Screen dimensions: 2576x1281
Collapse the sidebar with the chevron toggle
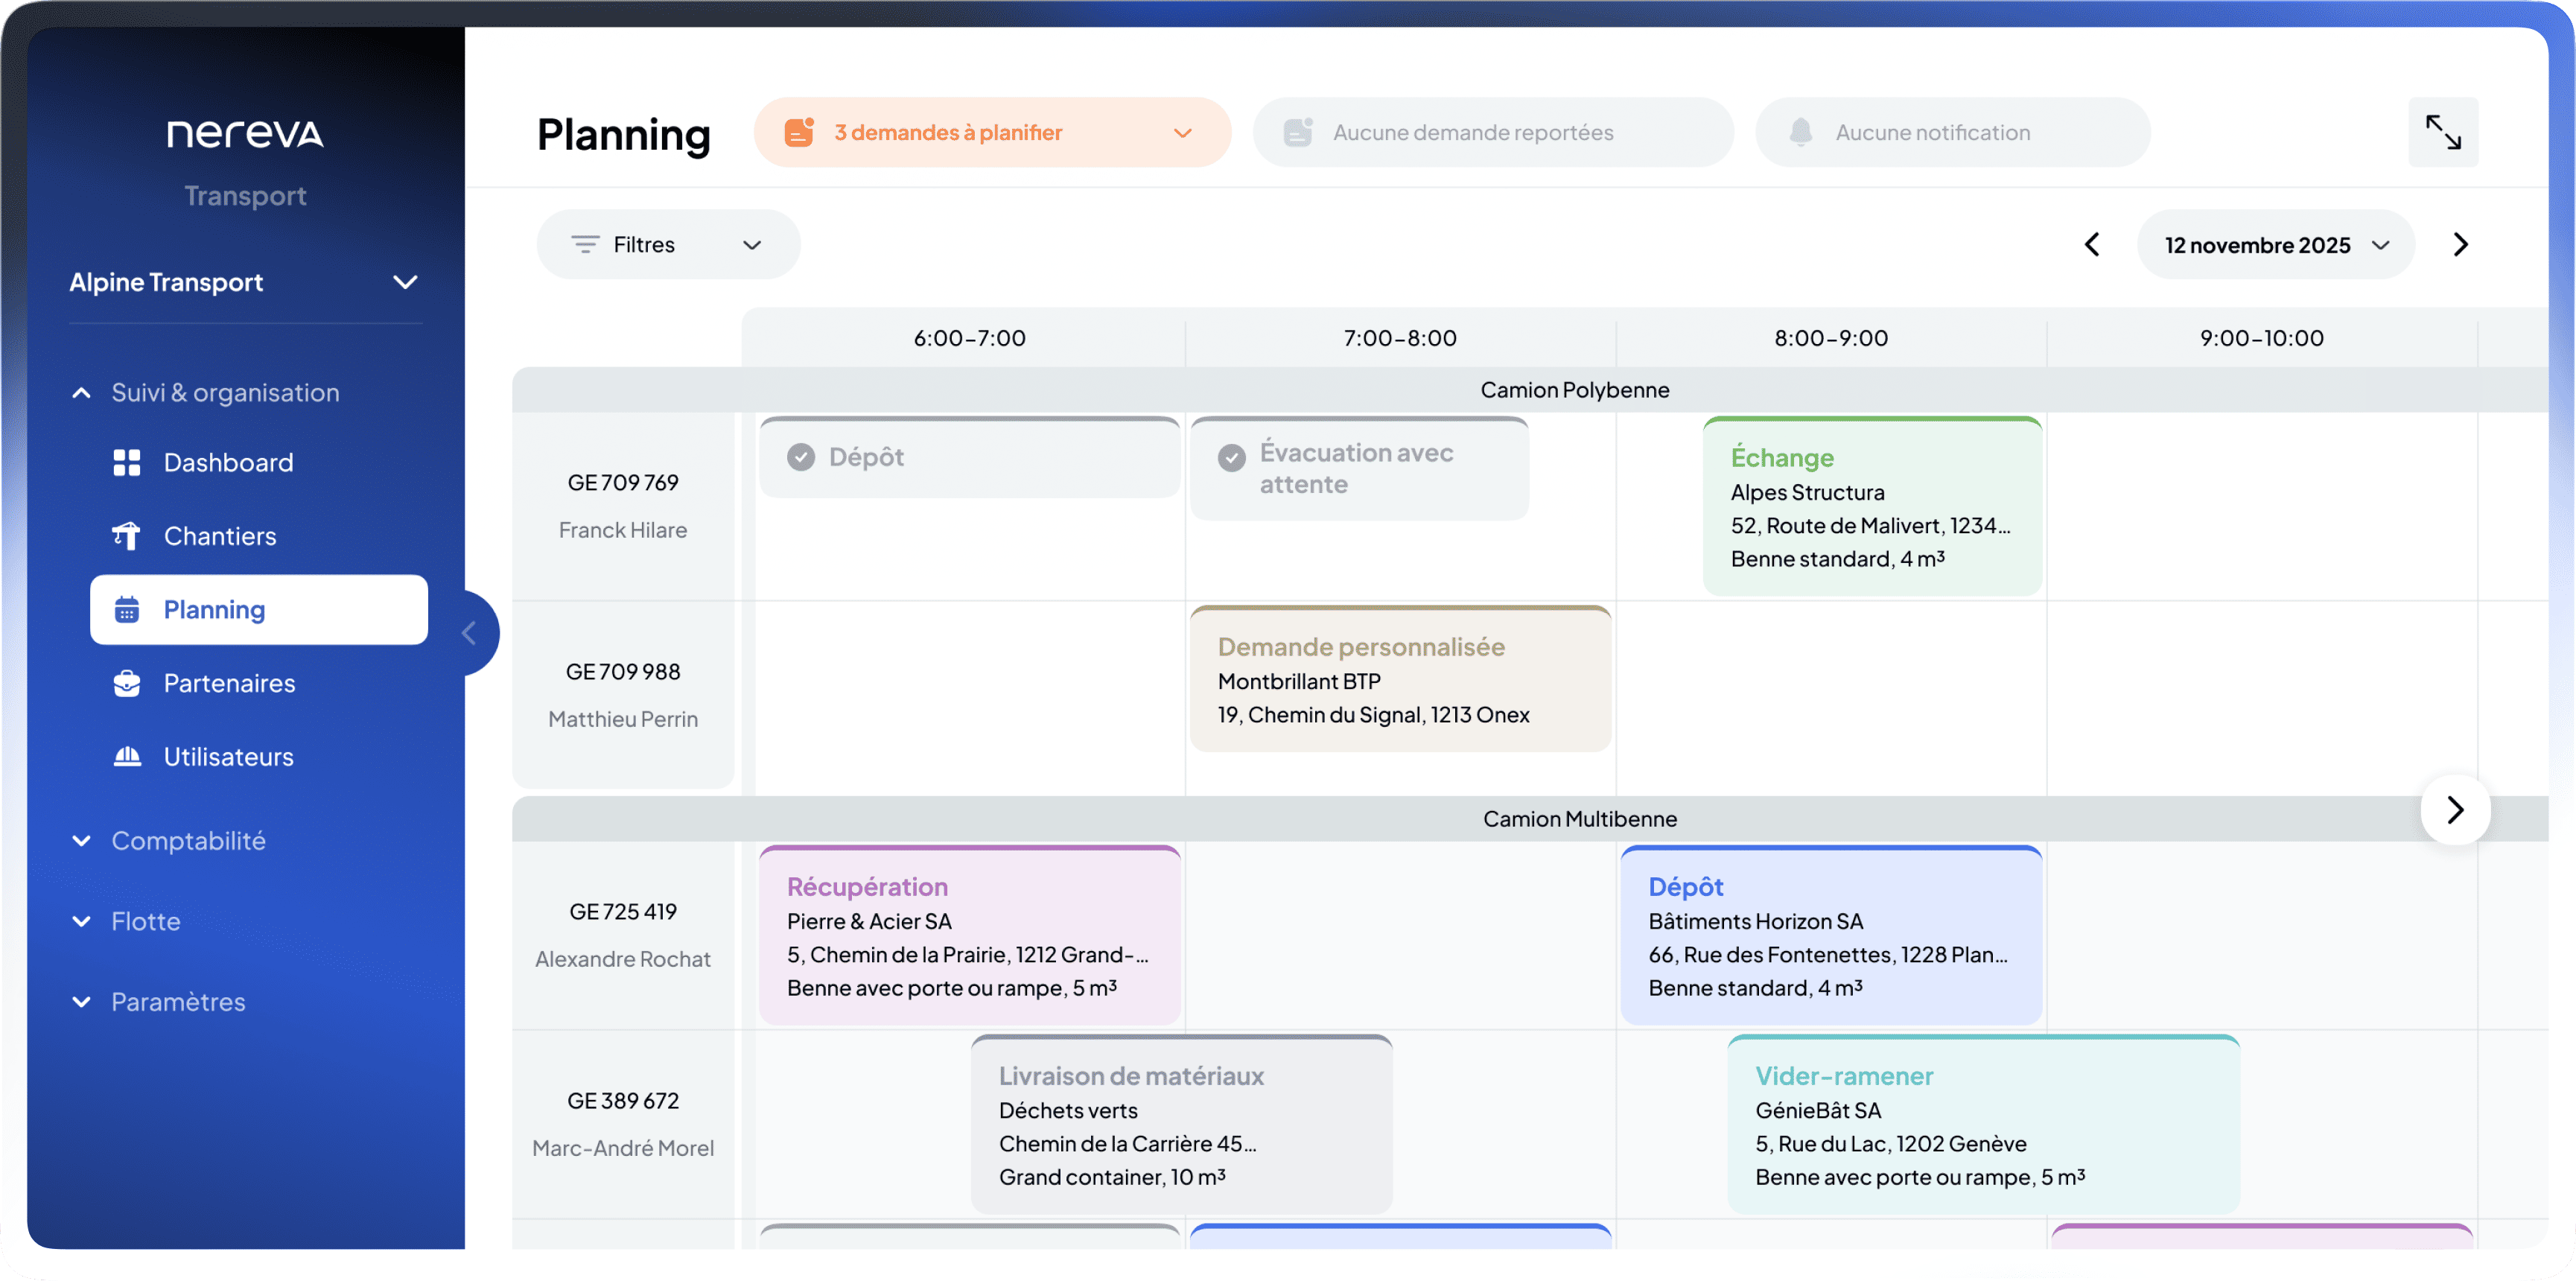[469, 632]
